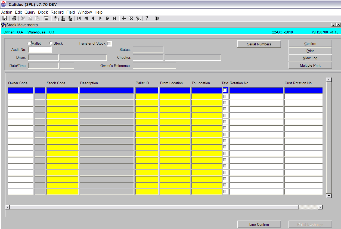
Task: Tick the Text checkbox in the highlighted blue row
Action: click(x=225, y=90)
